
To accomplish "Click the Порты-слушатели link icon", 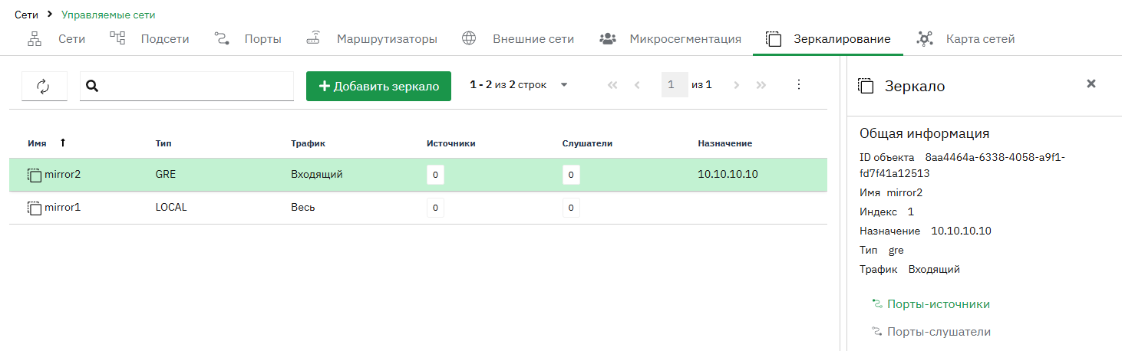I will click(x=877, y=332).
